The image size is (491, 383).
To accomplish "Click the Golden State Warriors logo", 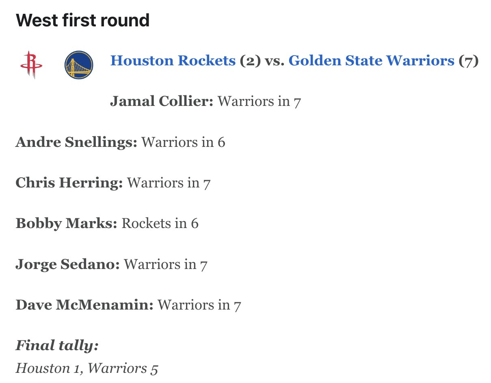I will [78, 65].
